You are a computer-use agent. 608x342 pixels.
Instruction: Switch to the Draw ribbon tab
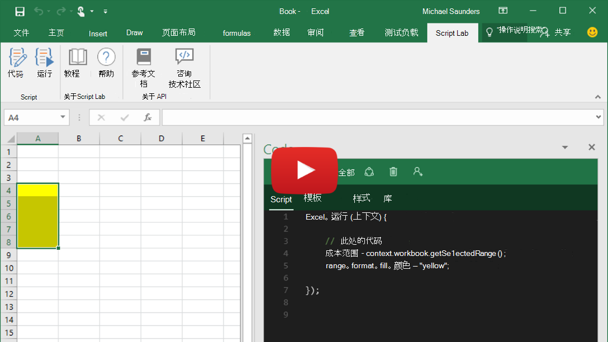135,33
